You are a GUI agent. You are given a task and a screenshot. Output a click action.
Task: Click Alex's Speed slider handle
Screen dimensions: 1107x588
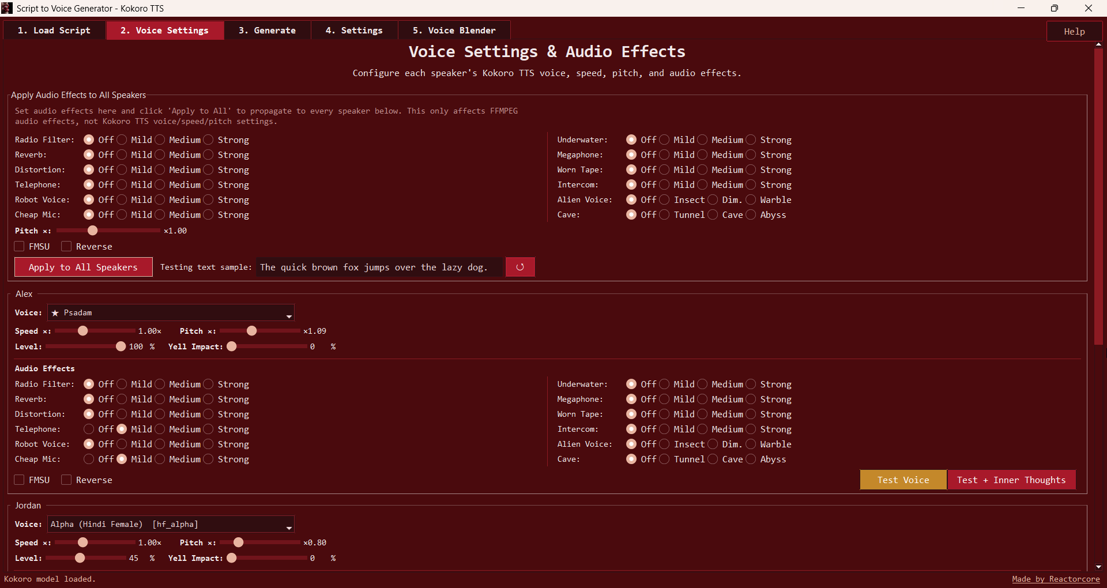click(x=83, y=331)
